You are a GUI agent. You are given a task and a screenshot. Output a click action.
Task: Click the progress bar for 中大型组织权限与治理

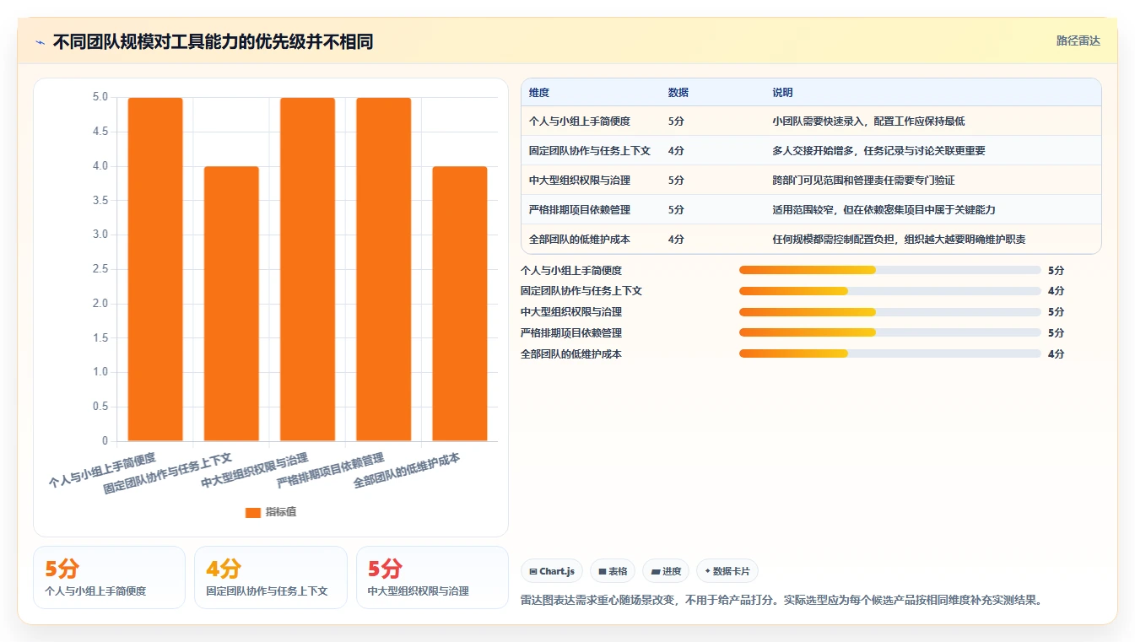point(890,312)
